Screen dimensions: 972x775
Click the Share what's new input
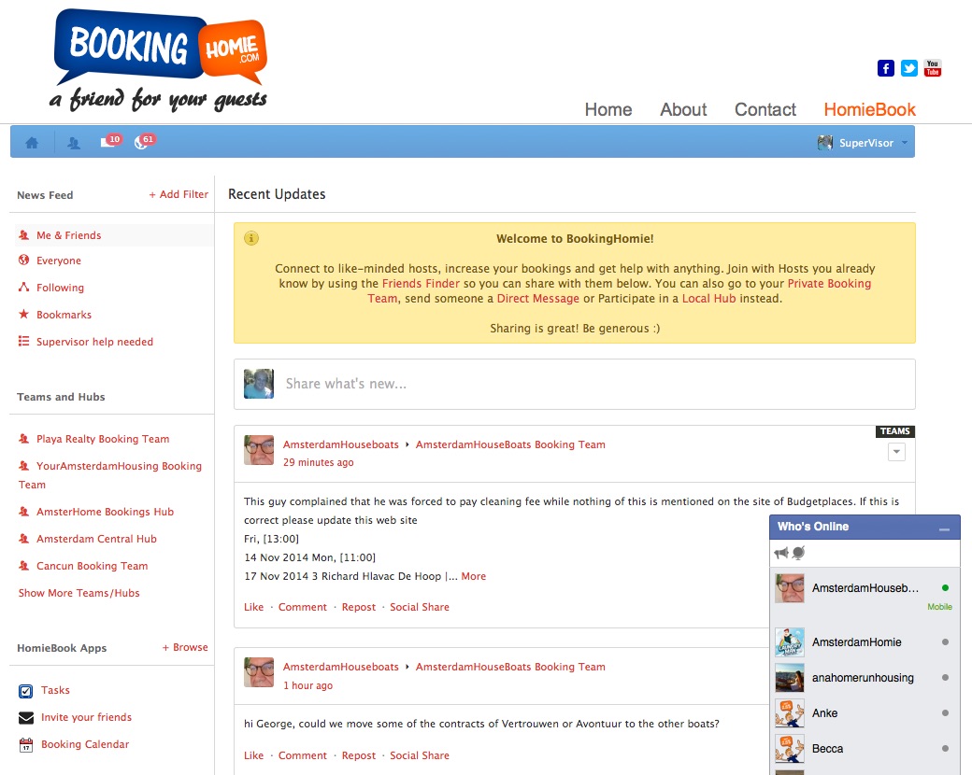coord(574,384)
